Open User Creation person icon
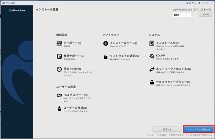The image size is (215, 139). tap(60, 108)
